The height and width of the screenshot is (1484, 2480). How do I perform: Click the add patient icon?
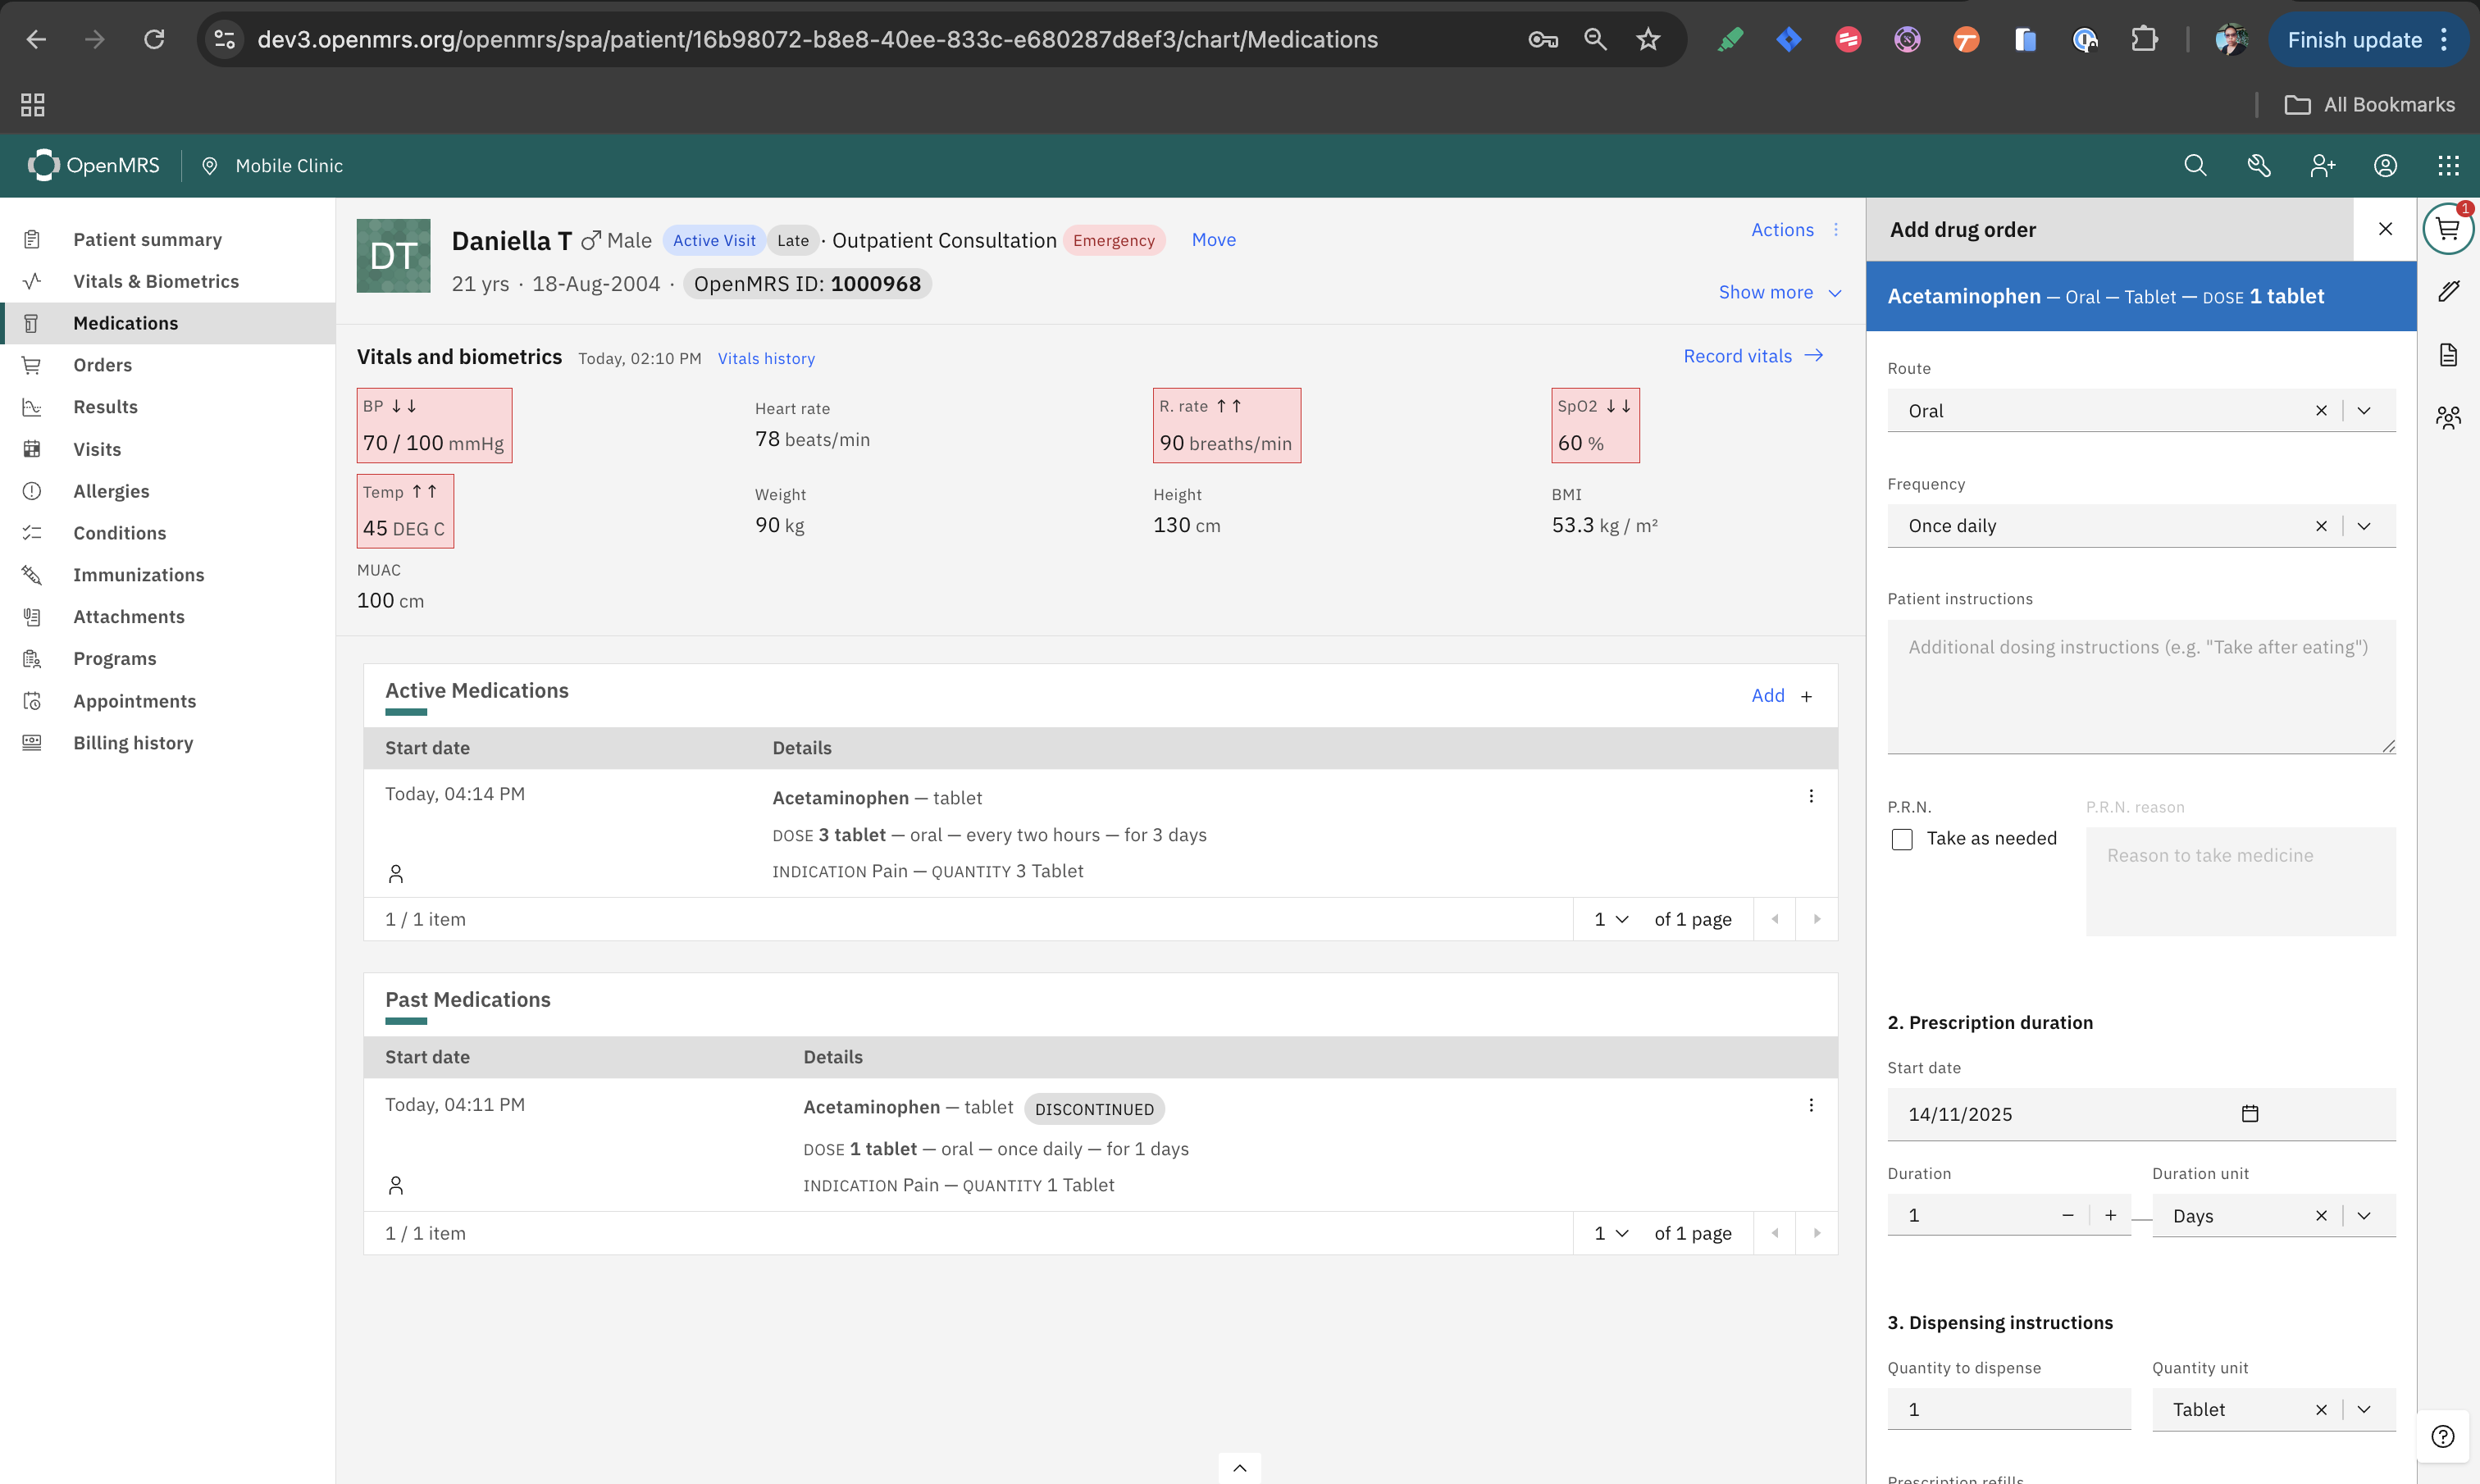click(2322, 166)
